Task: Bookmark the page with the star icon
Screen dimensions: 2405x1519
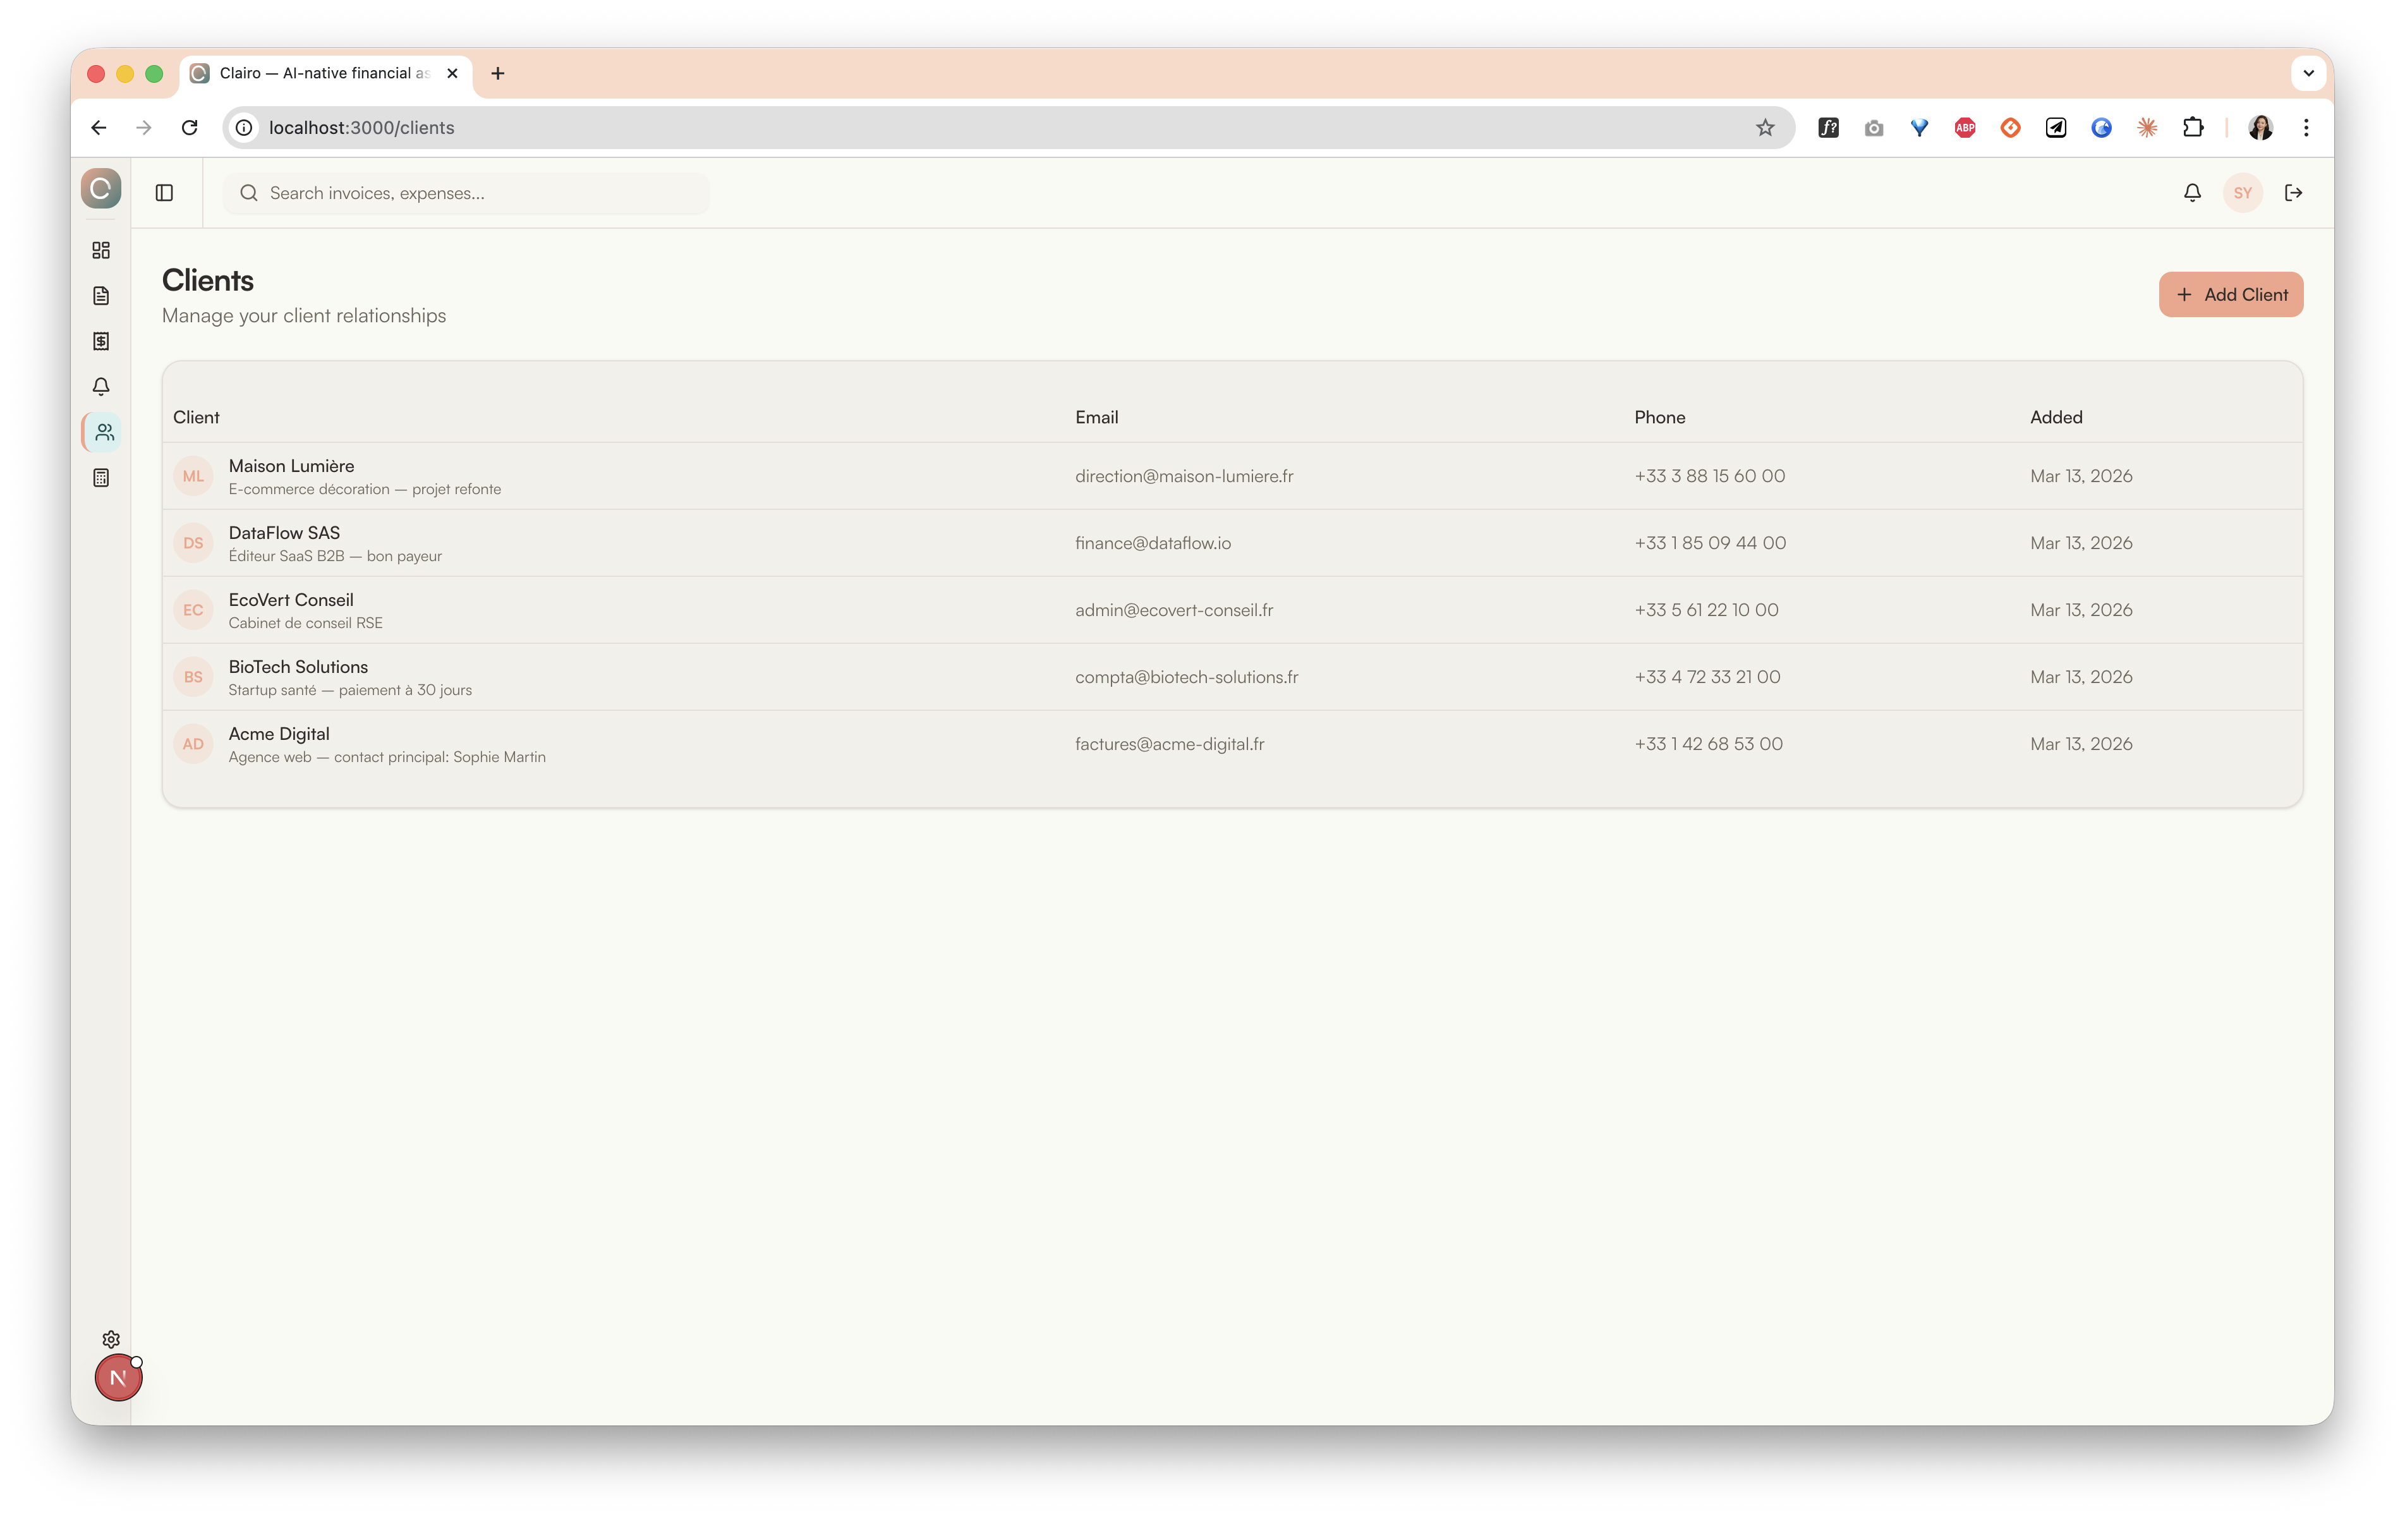Action: pyautogui.click(x=1765, y=128)
